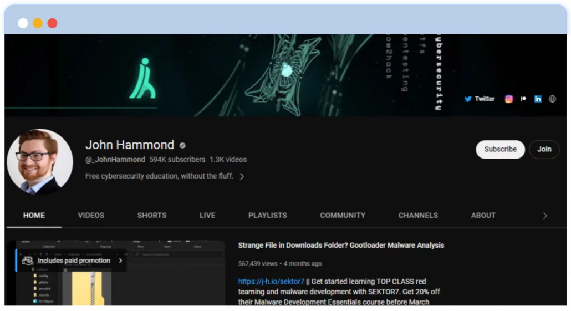Click the Twitter bird icon
The width and height of the screenshot is (571, 311).
[468, 99]
